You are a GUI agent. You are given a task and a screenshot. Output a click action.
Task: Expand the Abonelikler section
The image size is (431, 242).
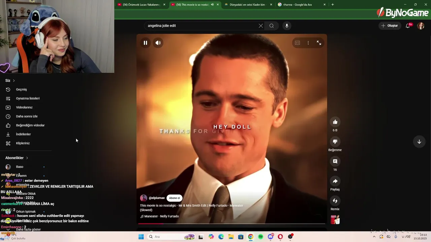[17, 158]
